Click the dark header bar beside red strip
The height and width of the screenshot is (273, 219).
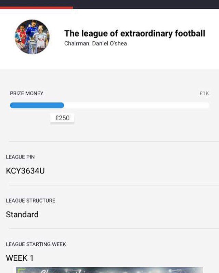[x=146, y=4]
